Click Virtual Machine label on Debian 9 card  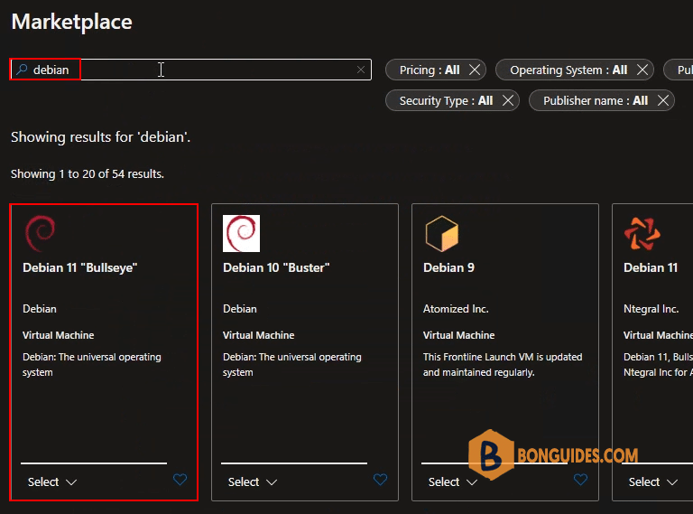pos(458,335)
